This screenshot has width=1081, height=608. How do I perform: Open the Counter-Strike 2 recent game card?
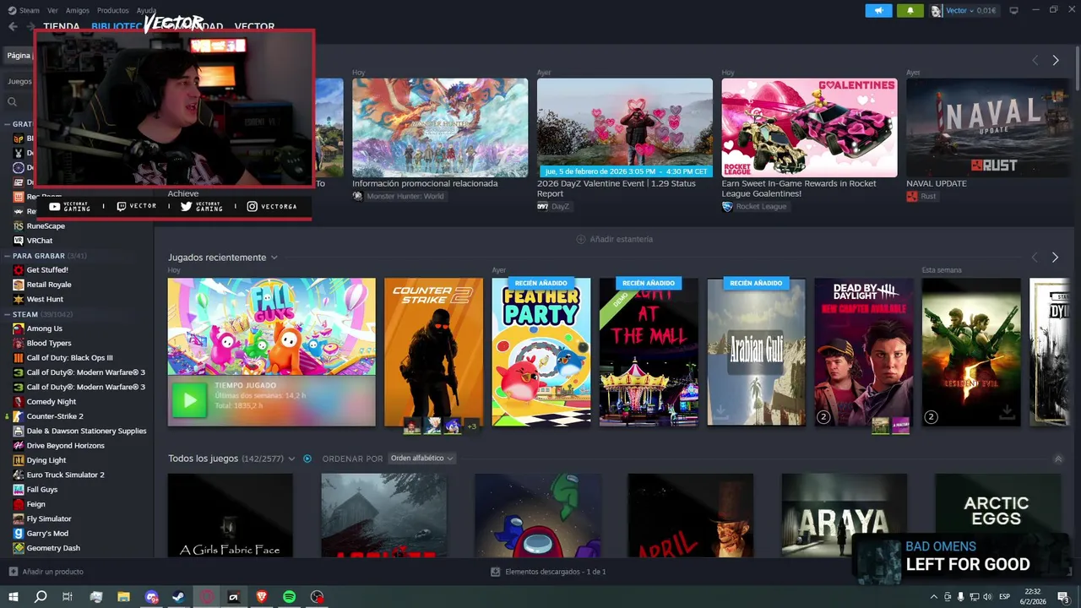[x=433, y=352]
